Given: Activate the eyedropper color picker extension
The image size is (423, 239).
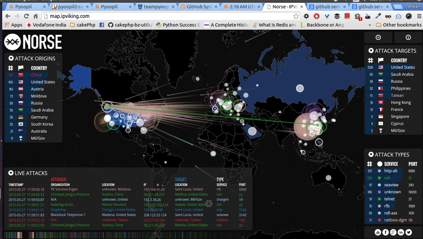Looking at the screenshot, I should (378, 16).
